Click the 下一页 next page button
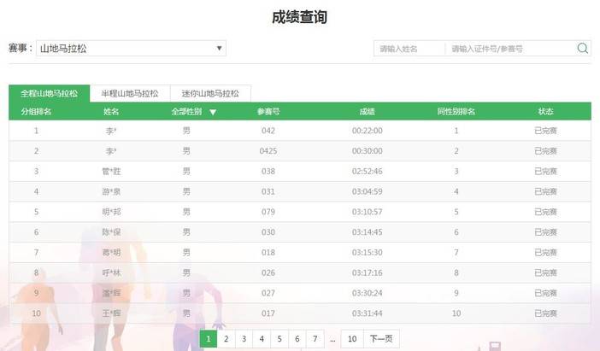Screen dimensions: 600x351 (381, 339)
